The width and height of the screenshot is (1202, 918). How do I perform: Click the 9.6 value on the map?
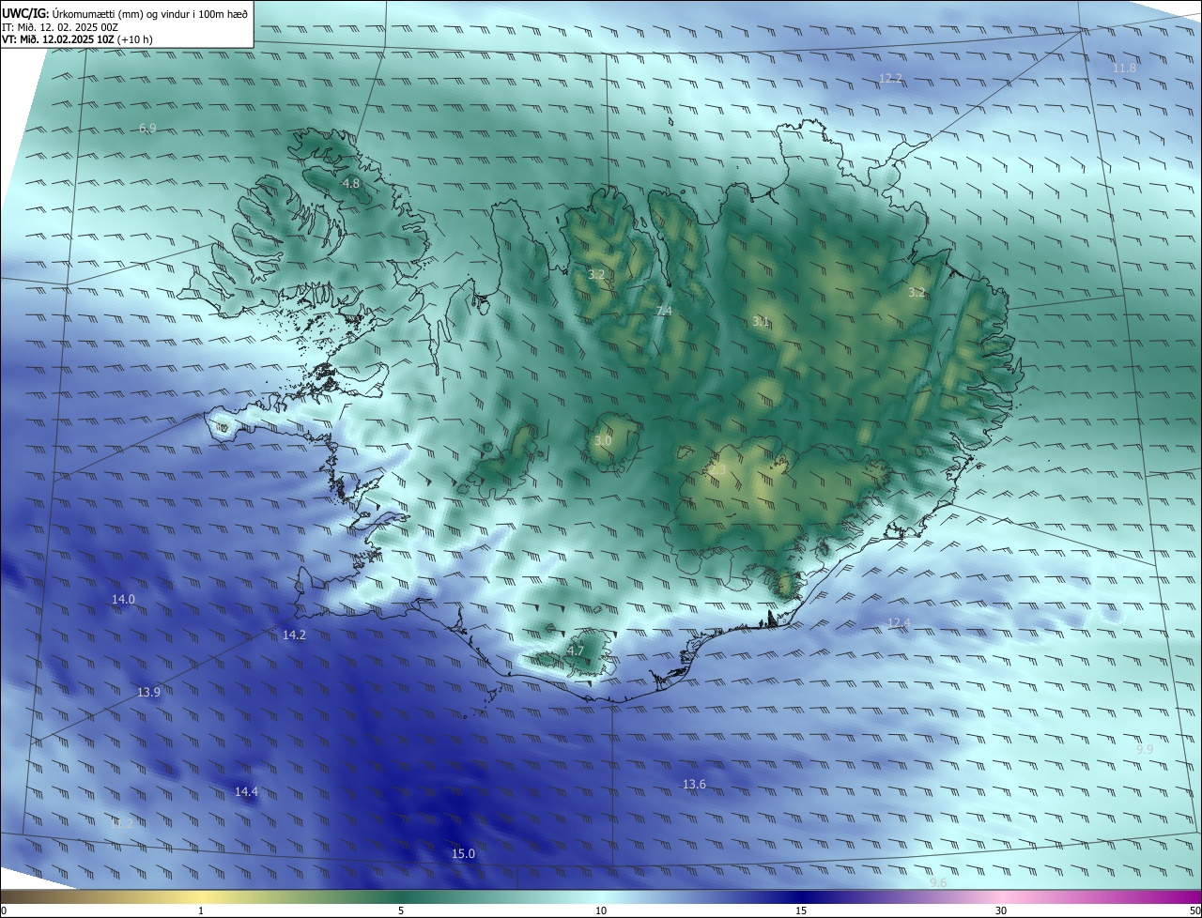(938, 882)
